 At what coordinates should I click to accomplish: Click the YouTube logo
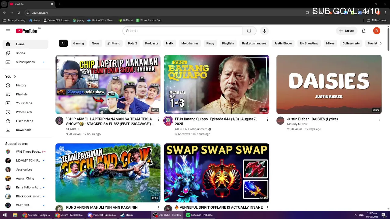[x=26, y=31]
